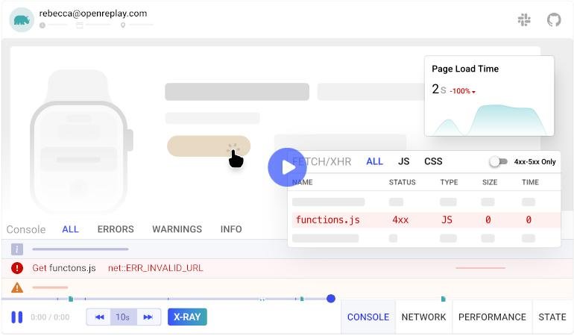Click the 'Get functons.js' console message
This screenshot has width=574, height=336.
click(63, 268)
